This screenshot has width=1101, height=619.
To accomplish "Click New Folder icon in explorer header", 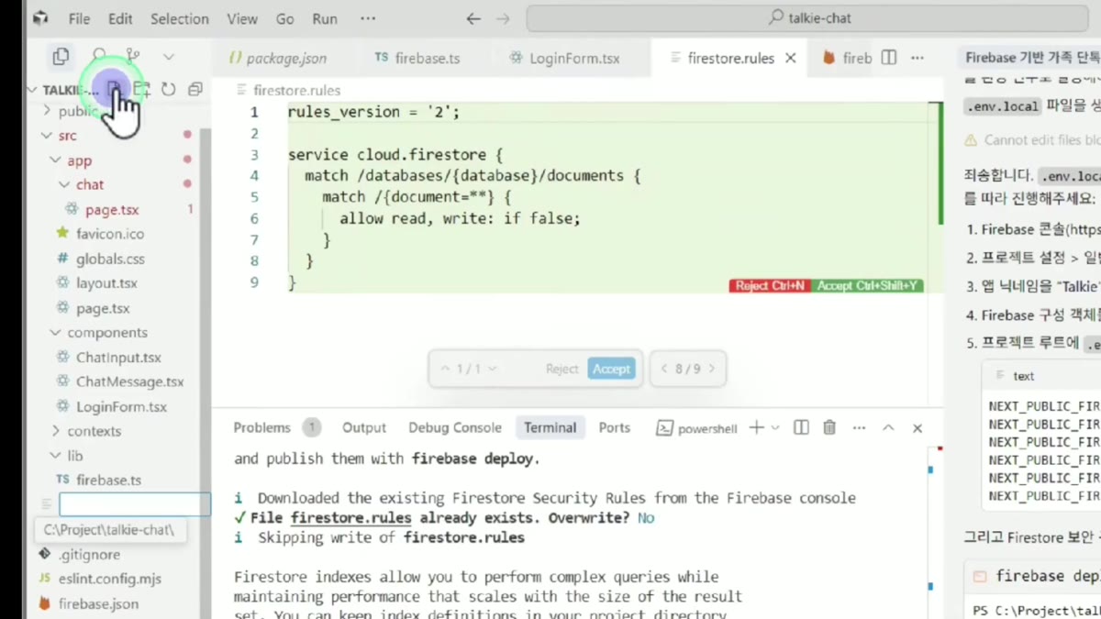I will pos(141,89).
